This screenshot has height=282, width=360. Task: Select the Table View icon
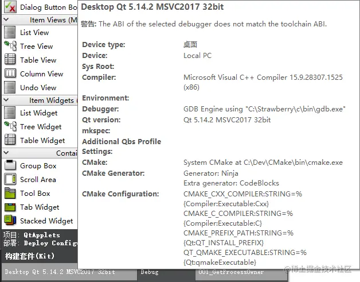tap(10, 59)
